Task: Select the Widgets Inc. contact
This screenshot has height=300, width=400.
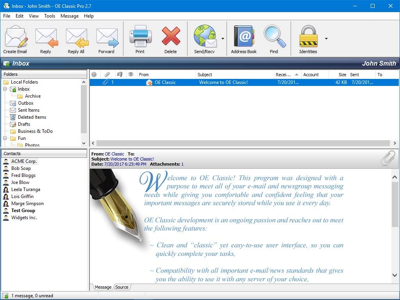Action: point(24,218)
